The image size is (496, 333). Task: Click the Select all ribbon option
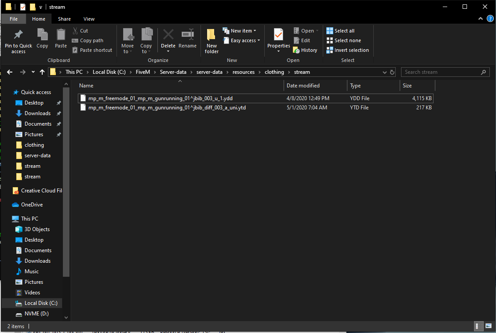coord(340,31)
